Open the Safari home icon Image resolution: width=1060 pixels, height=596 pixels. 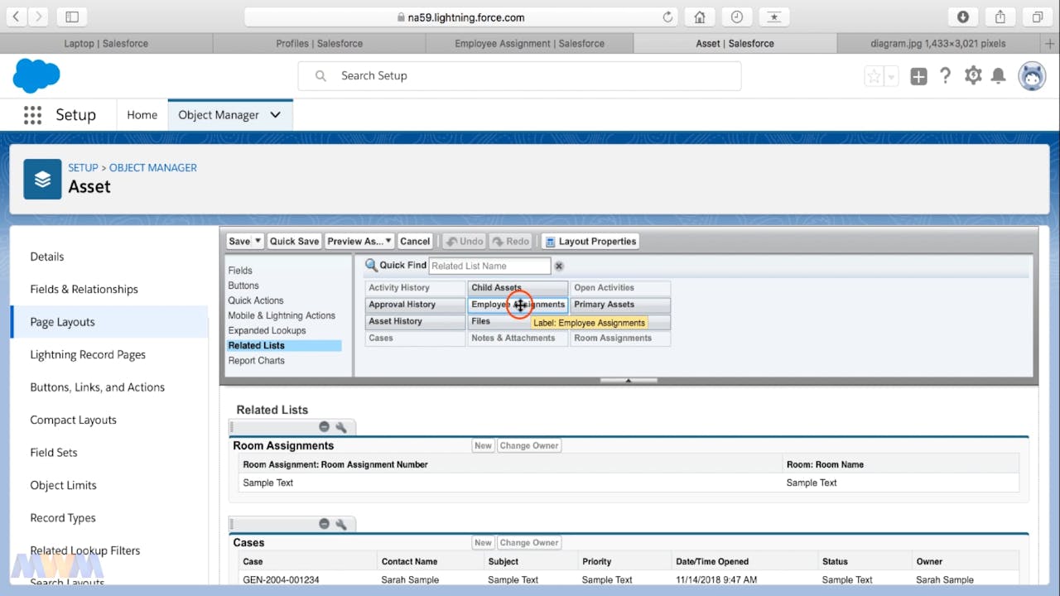click(x=700, y=17)
